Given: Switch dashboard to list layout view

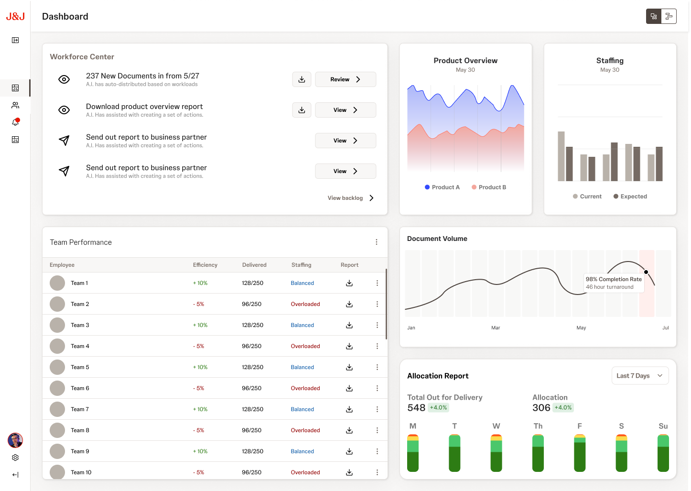Looking at the screenshot, I should (x=669, y=16).
